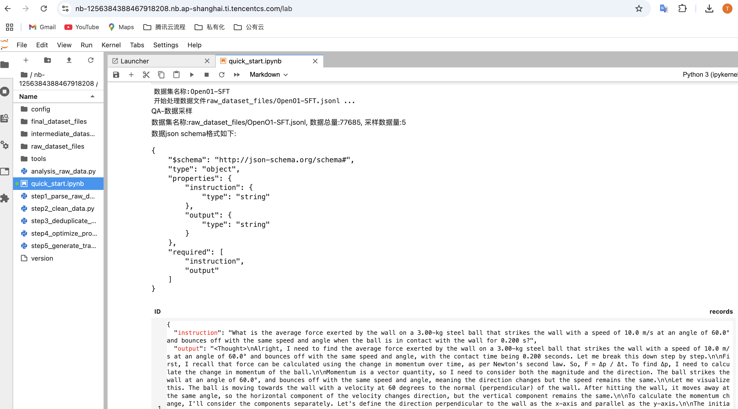Restart the kernel

222,75
